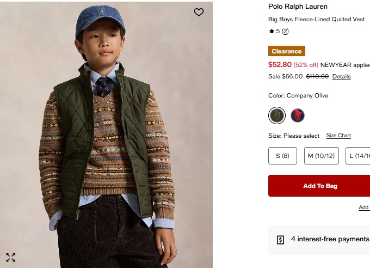
Task: Choose size S (8)
Action: tap(282, 156)
